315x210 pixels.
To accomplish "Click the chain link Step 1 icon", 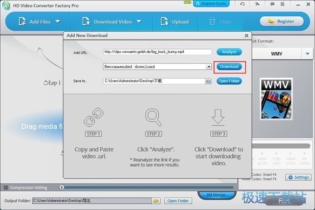I will (93, 118).
